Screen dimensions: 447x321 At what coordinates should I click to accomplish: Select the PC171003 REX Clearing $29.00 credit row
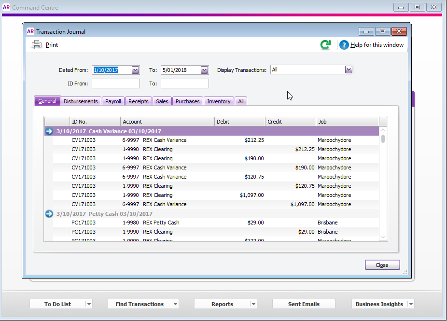(216, 232)
